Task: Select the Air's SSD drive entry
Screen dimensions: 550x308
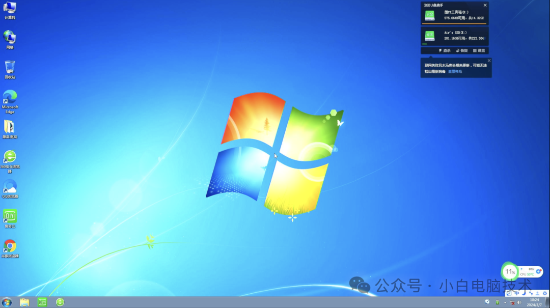Action: pyautogui.click(x=455, y=36)
